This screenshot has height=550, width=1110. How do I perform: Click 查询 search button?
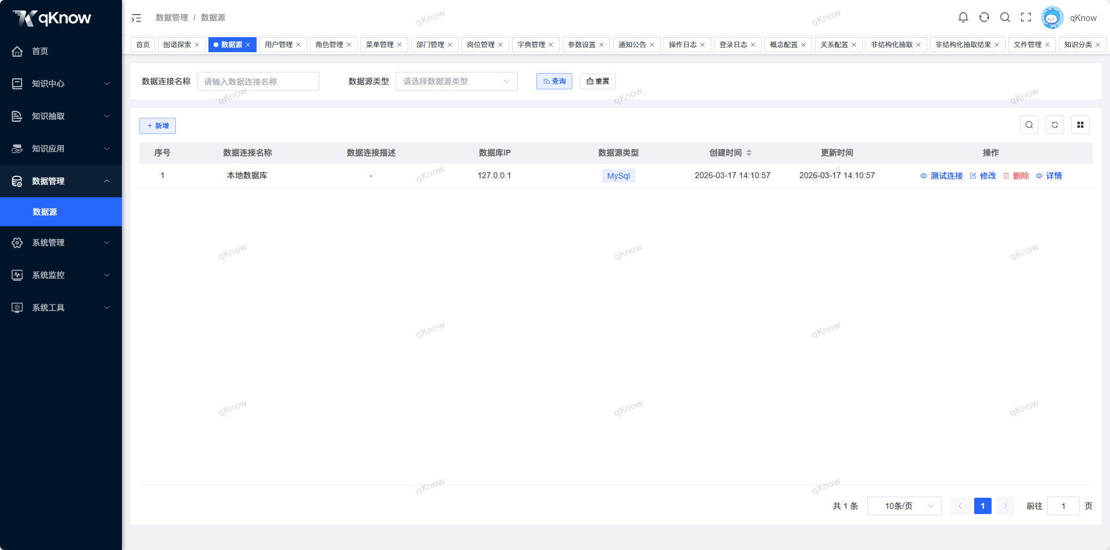coord(554,81)
